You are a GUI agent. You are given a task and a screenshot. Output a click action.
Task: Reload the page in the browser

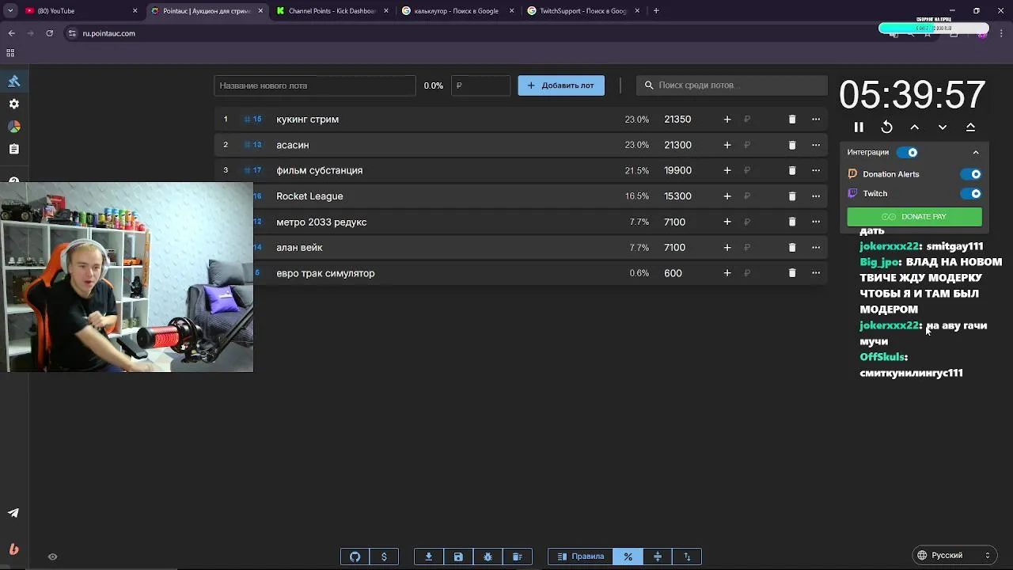(50, 33)
